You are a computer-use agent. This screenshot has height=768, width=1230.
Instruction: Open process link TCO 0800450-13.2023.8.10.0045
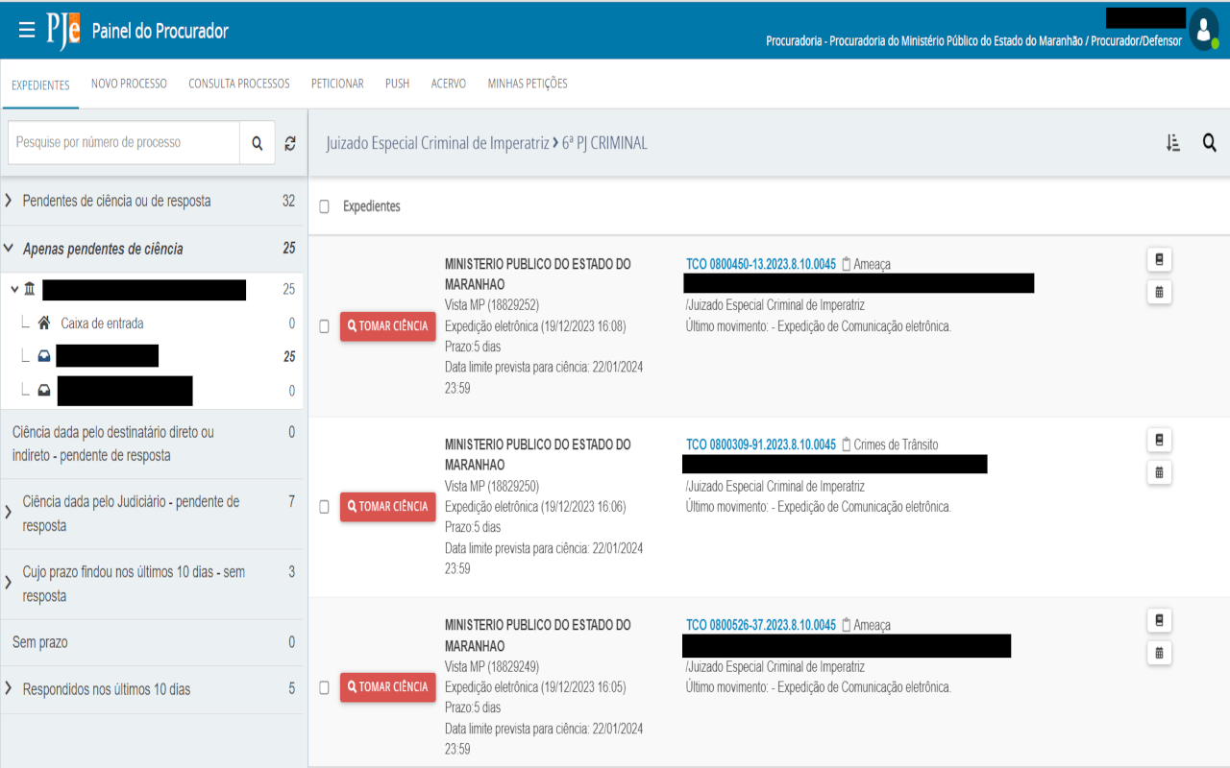(x=761, y=264)
